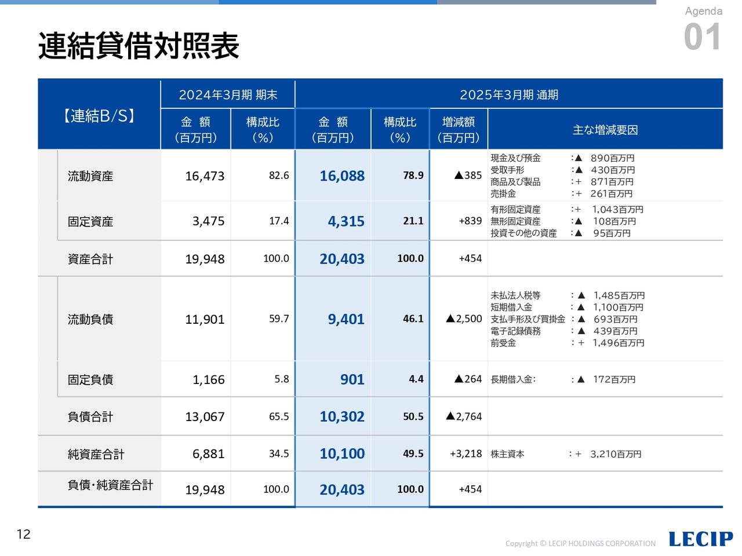Click the LECIP Holdings copyright text
This screenshot has width=742, height=556.
click(580, 543)
